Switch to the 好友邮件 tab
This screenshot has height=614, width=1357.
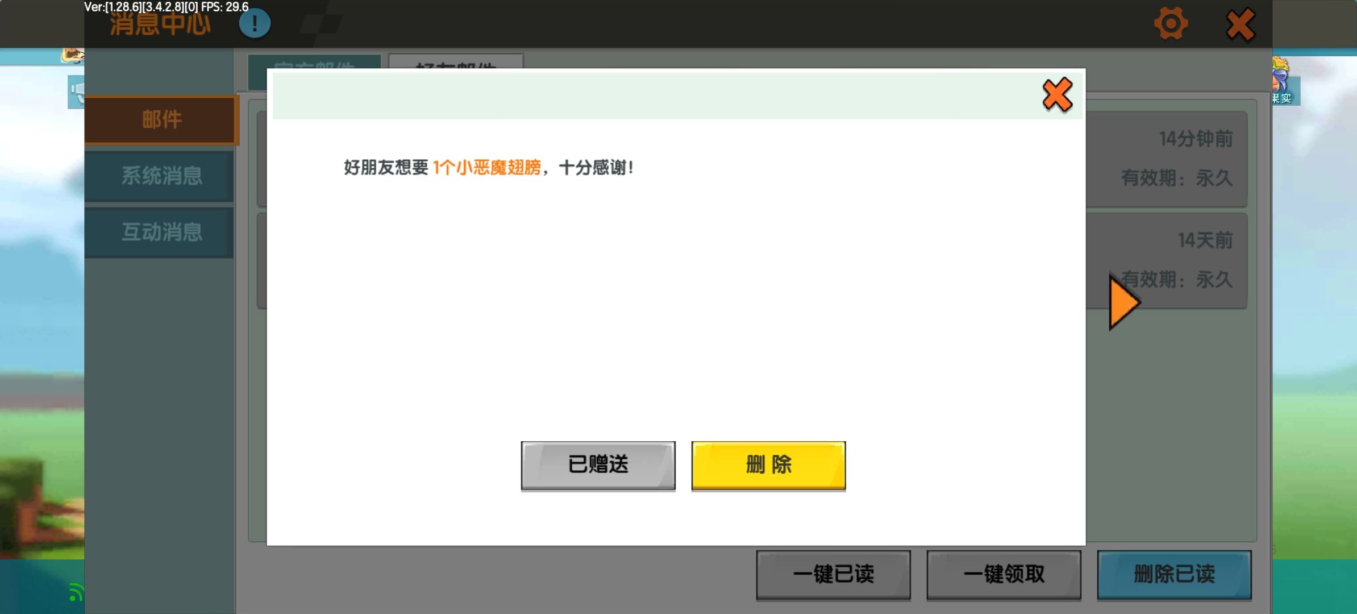pyautogui.click(x=456, y=62)
